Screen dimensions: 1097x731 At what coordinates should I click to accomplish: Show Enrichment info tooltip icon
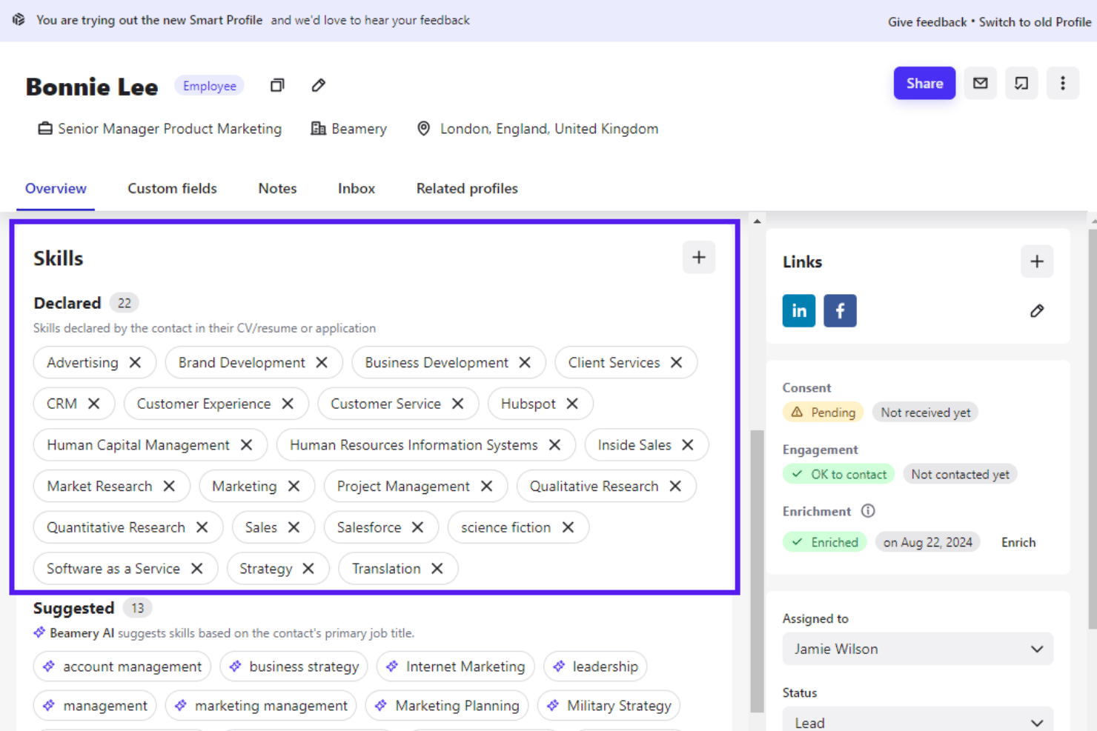click(x=868, y=511)
